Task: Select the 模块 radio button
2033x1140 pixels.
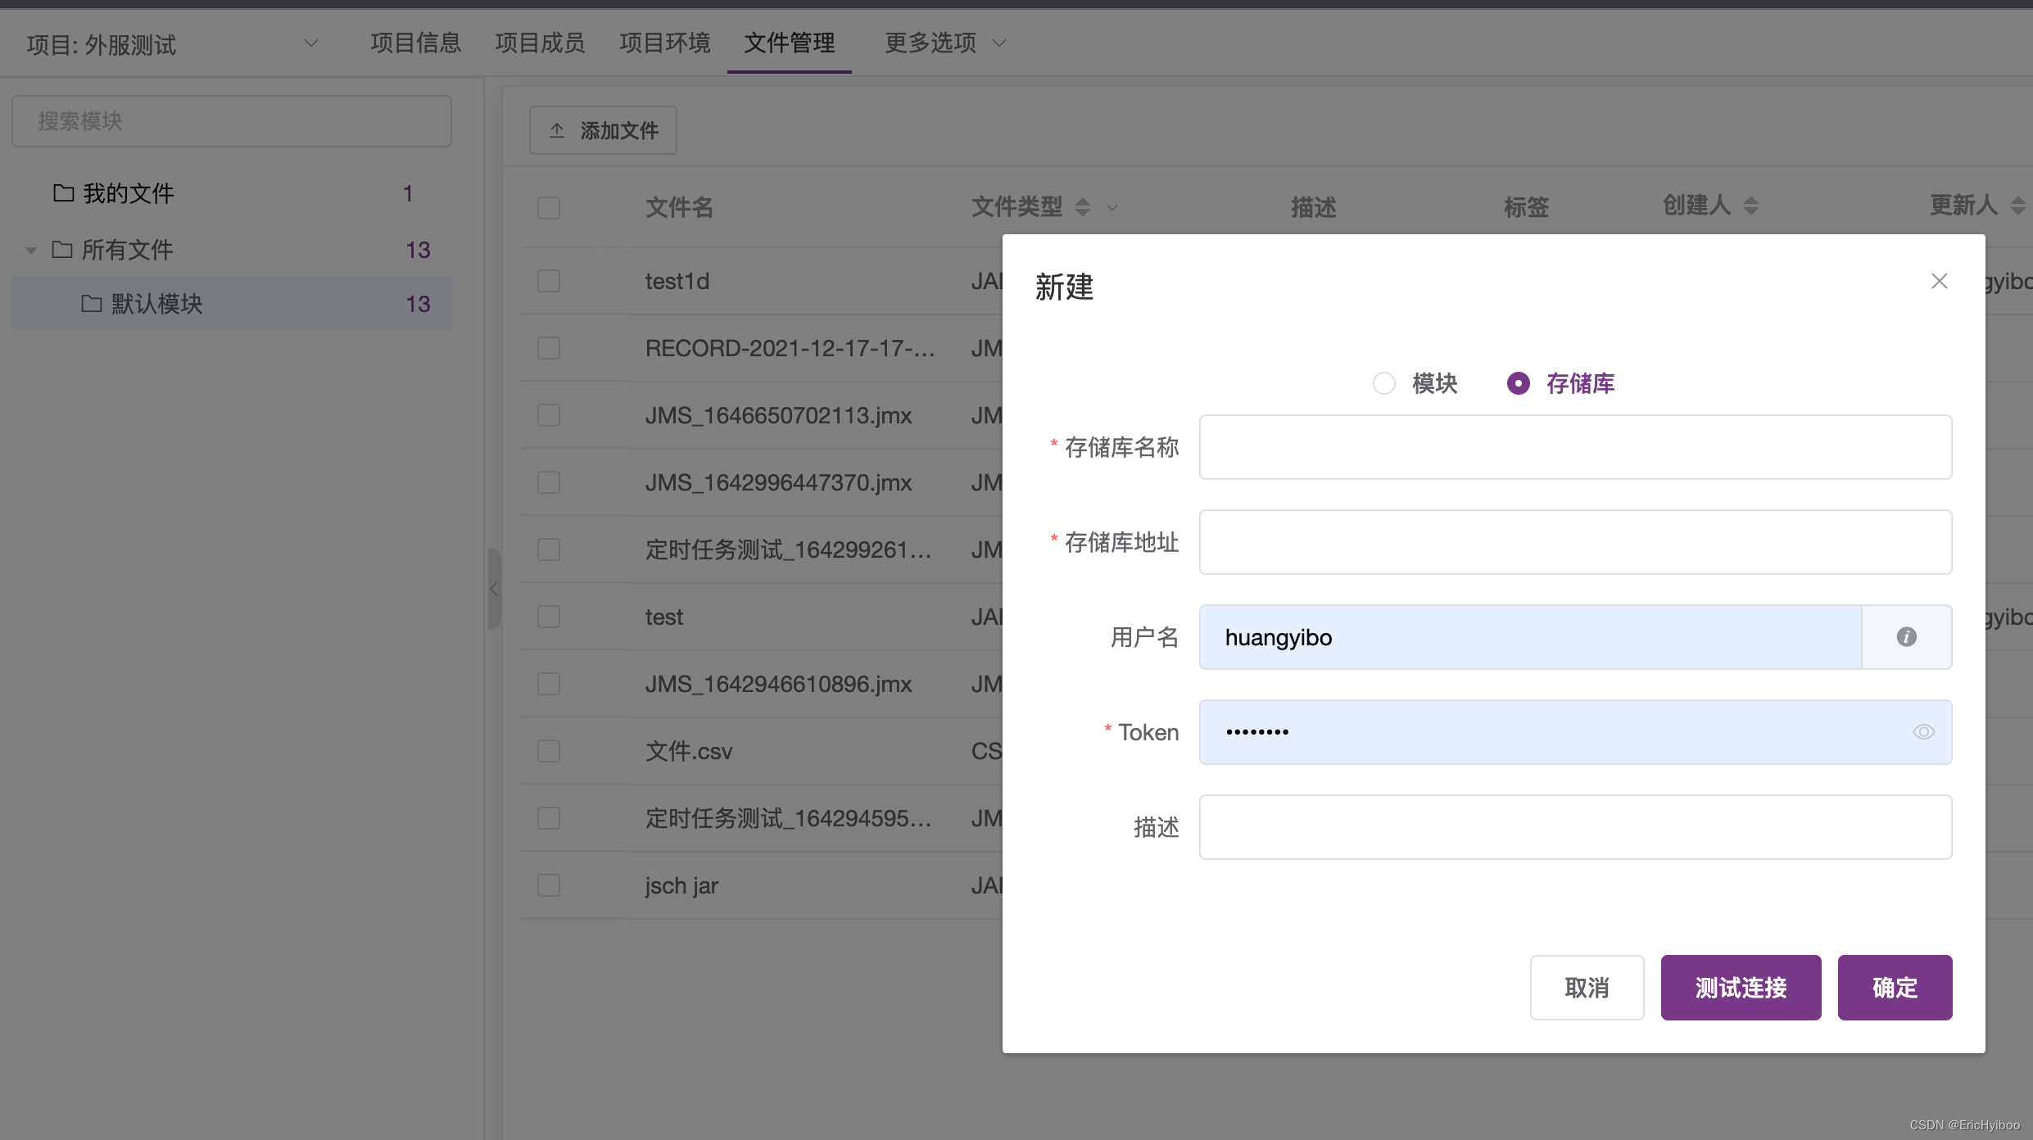Action: (x=1384, y=383)
